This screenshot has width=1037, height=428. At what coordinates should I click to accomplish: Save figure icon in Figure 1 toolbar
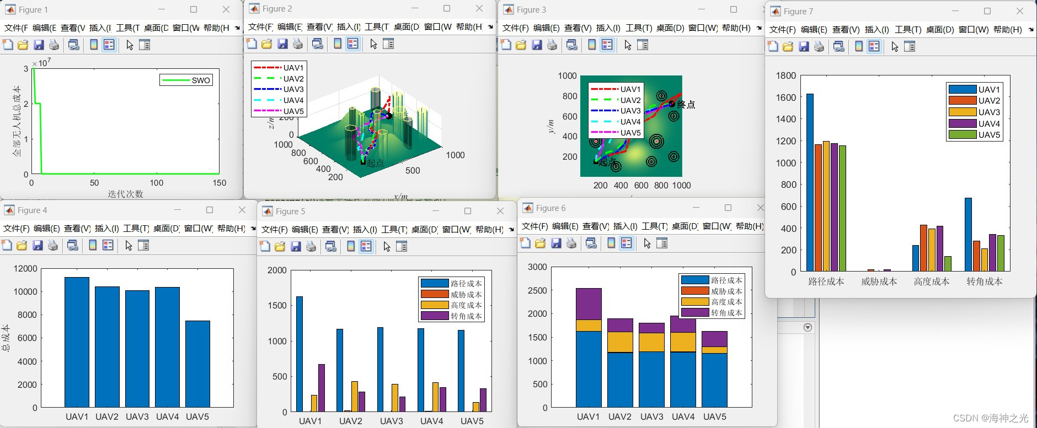39,45
